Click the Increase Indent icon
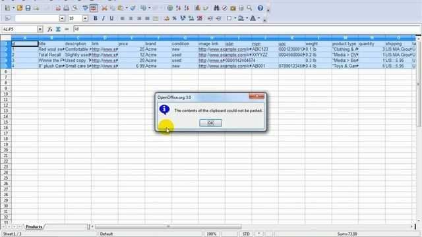 (218, 18)
